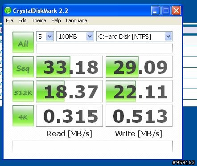Viewport: 197px width, 166px height.
Task: Close the CrystalDiskMark window
Action: tap(176, 11)
